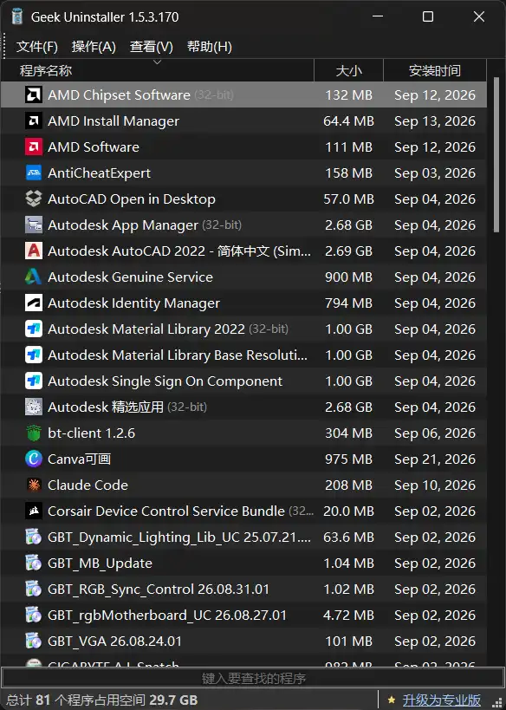Click the Sep 21, 2026 install date
The image size is (506, 710).
pyautogui.click(x=435, y=459)
